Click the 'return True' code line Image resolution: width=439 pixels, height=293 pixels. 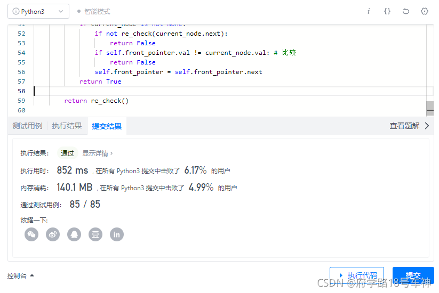[100, 82]
